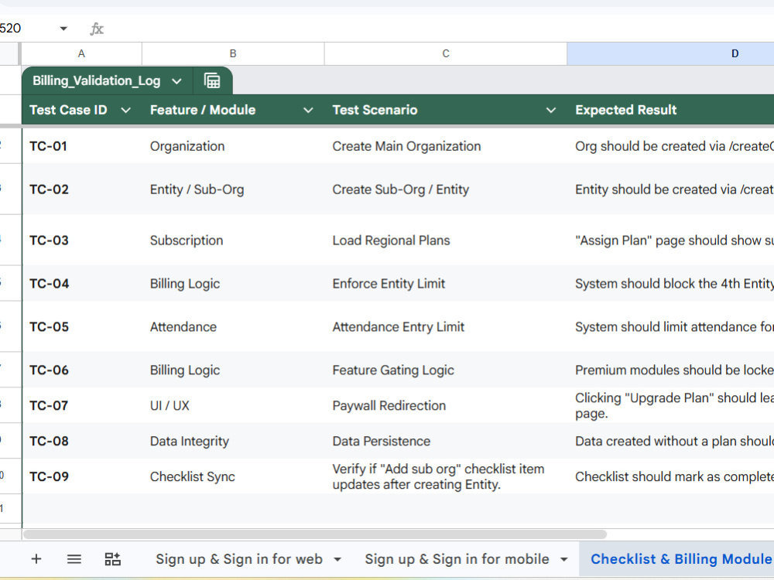Viewport: 774px width, 580px height.
Task: Select cell TC-06
Action: (x=82, y=370)
